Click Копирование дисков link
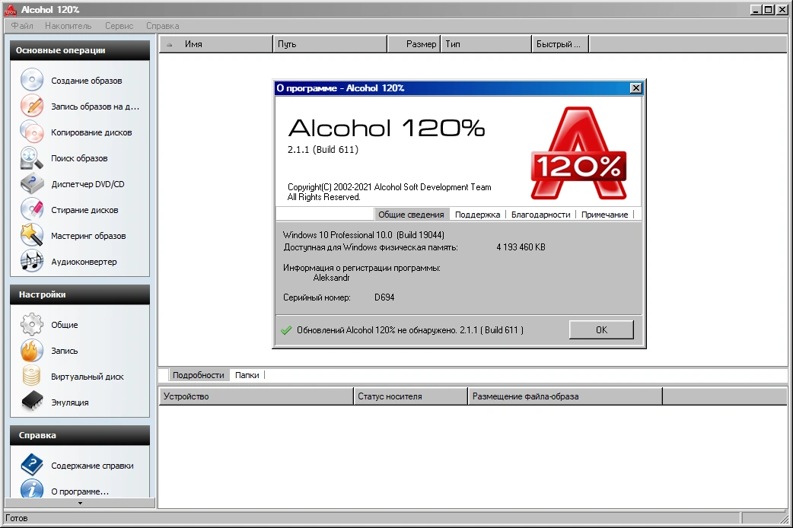 tap(91, 132)
